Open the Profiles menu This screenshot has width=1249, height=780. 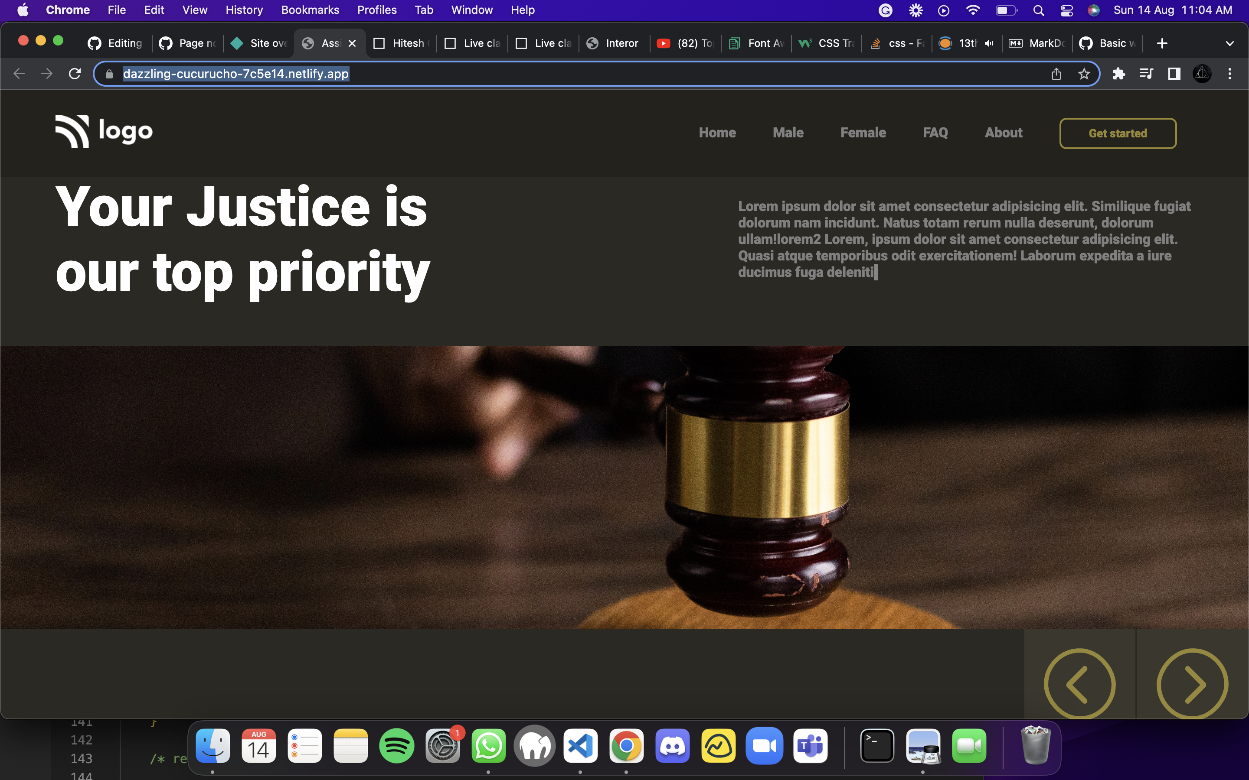pos(377,10)
